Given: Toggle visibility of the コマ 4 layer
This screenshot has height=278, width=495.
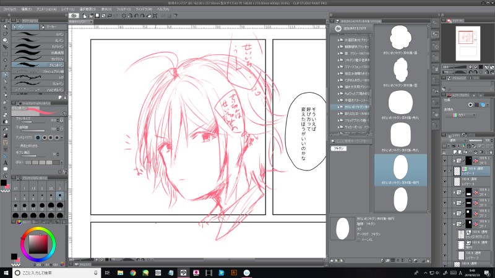Looking at the screenshot, I should (445, 192).
